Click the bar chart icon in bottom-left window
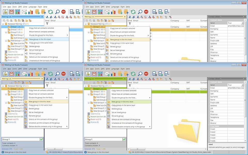 30,74
